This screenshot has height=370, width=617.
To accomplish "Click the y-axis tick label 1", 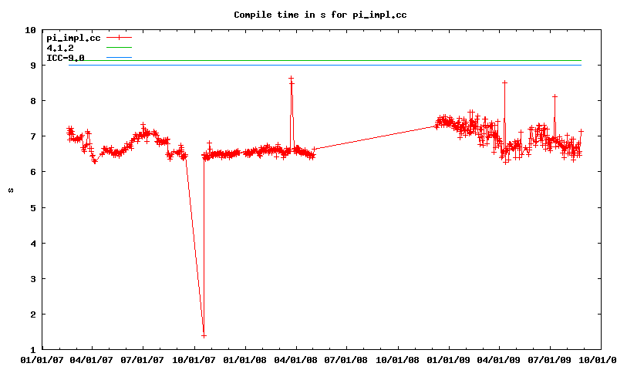I will point(32,350).
